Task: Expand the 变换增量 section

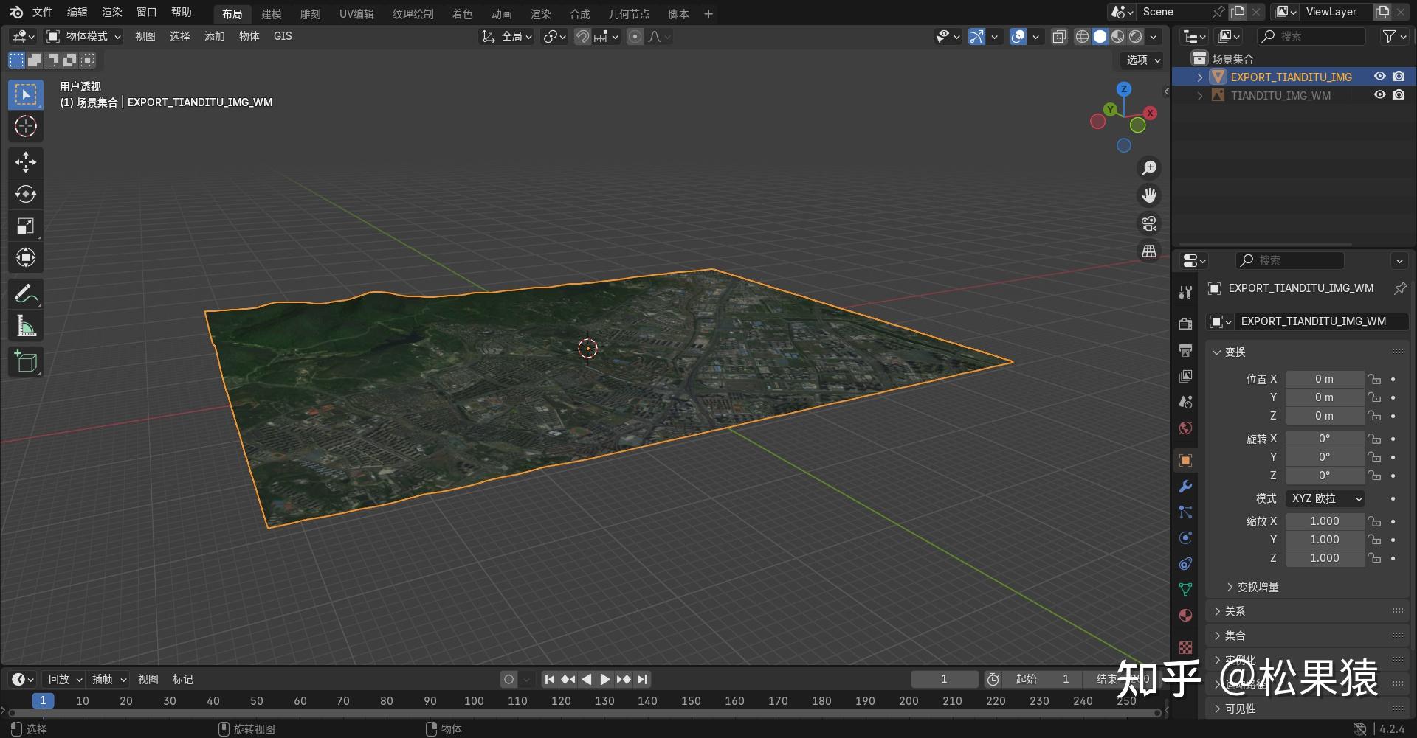Action: [1255, 586]
